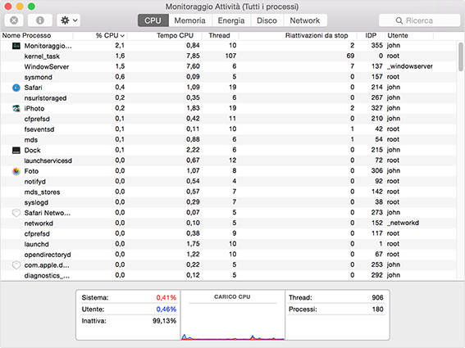Open the gear actions dropdown menu

[x=69, y=20]
